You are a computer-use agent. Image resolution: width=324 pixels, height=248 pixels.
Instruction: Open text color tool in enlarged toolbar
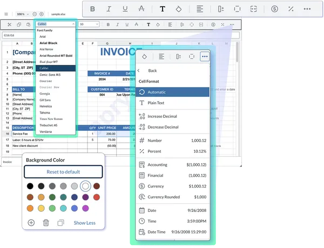click(x=163, y=9)
